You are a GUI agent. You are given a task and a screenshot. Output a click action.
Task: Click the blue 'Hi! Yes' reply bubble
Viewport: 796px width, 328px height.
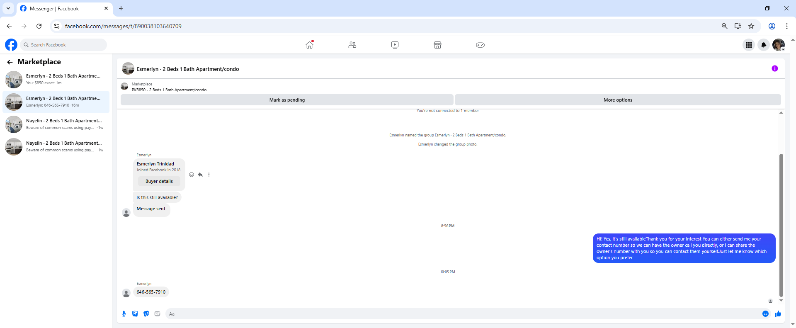[x=684, y=248]
